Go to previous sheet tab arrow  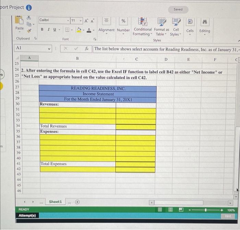tap(25, 202)
